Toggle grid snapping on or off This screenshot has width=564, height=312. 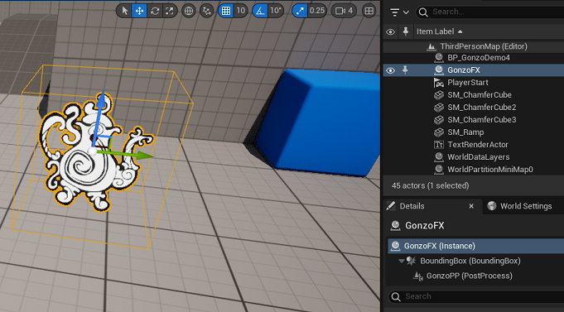226,11
